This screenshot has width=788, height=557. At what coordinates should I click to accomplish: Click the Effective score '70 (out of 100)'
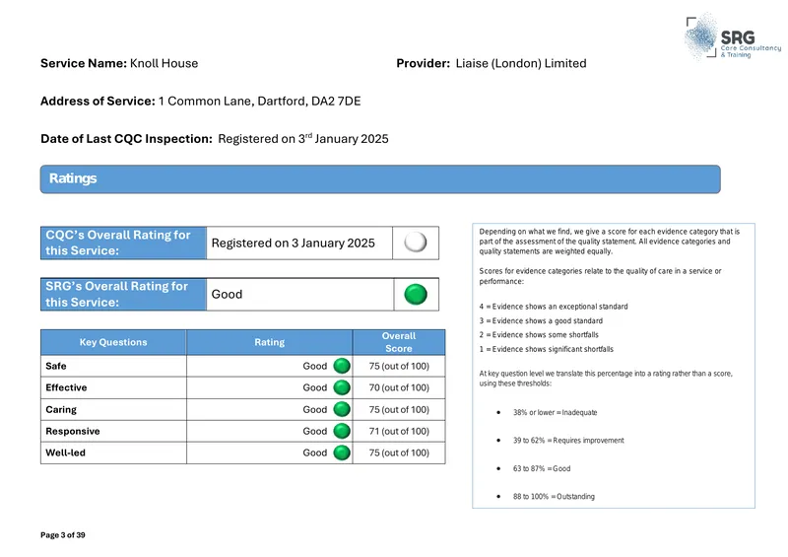point(399,388)
